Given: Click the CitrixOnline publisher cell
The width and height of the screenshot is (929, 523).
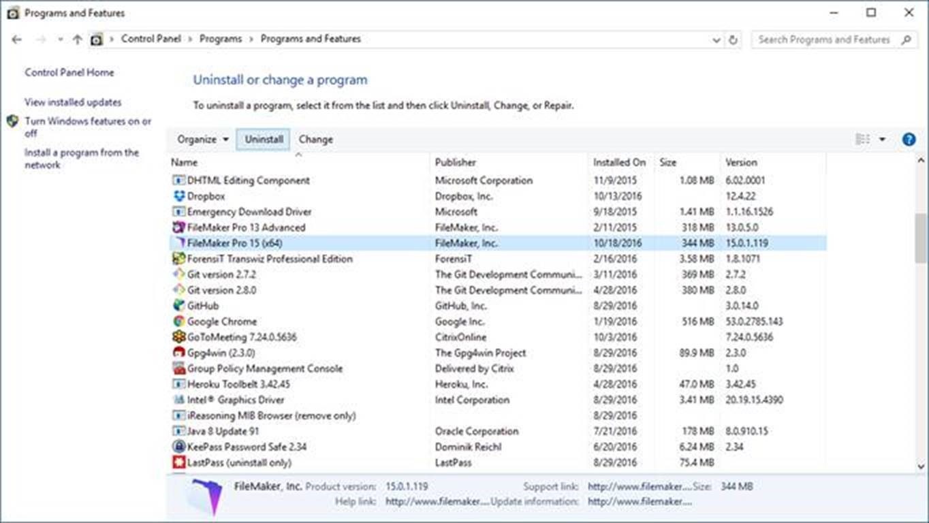Looking at the screenshot, I should pos(461,337).
